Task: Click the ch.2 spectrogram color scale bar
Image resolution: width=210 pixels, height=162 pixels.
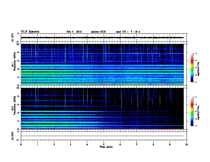Action: tap(192, 111)
